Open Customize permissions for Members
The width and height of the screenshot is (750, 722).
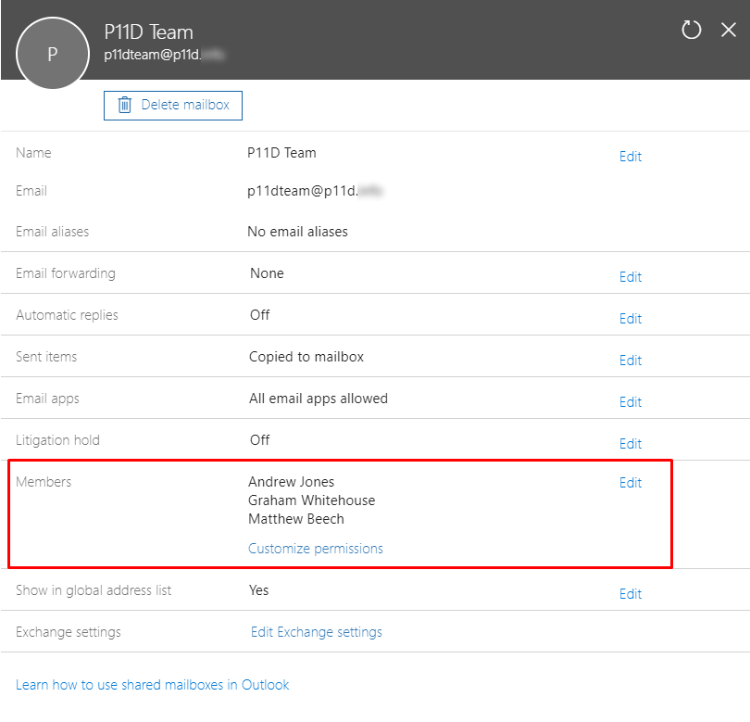pos(314,548)
